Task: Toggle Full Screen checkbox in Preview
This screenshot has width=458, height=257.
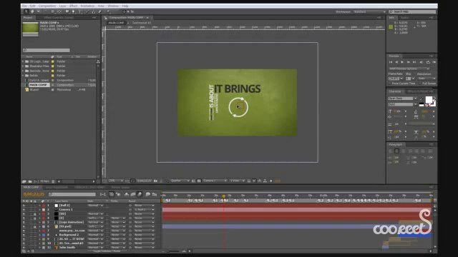Action: pyautogui.click(x=421, y=84)
